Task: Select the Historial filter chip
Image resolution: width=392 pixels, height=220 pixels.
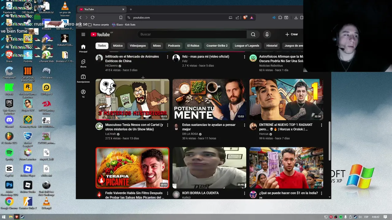Action: pyautogui.click(x=272, y=46)
